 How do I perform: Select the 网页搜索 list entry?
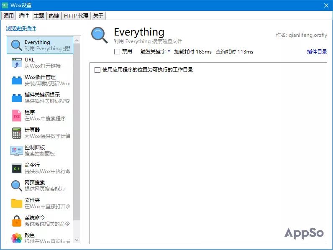pos(40,186)
